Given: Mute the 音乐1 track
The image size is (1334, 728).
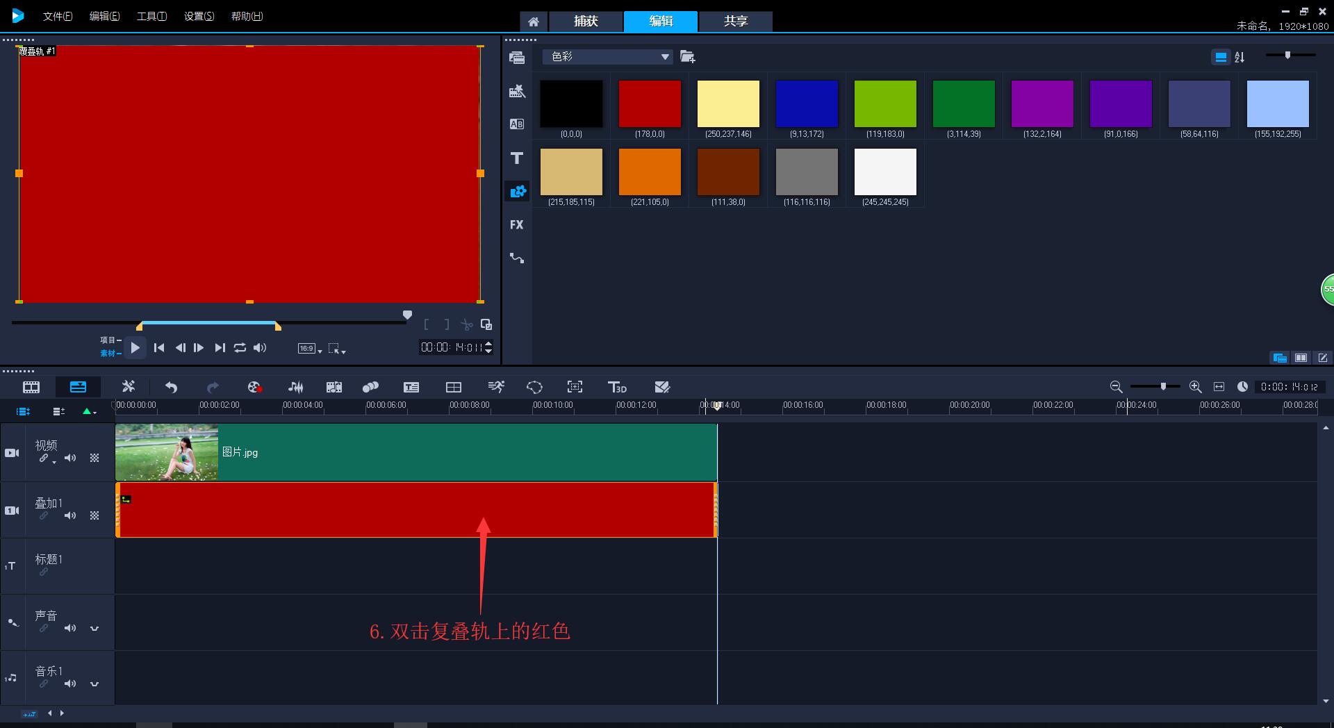Looking at the screenshot, I should point(70,684).
